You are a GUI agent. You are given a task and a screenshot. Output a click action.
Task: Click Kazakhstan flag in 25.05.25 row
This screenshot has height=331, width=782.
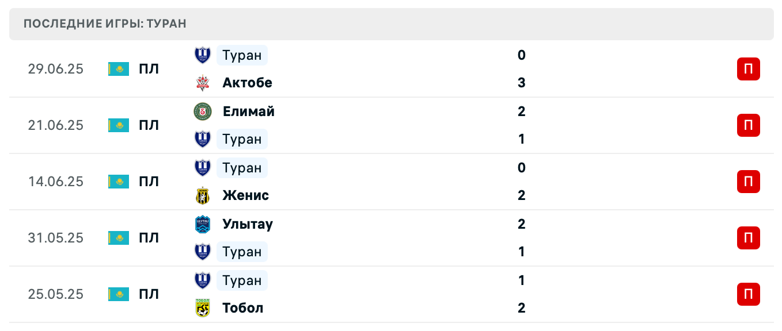click(119, 294)
